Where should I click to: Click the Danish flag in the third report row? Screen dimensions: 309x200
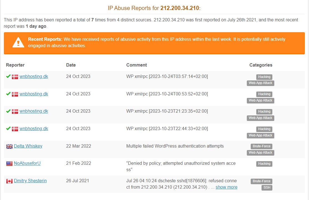15,112
